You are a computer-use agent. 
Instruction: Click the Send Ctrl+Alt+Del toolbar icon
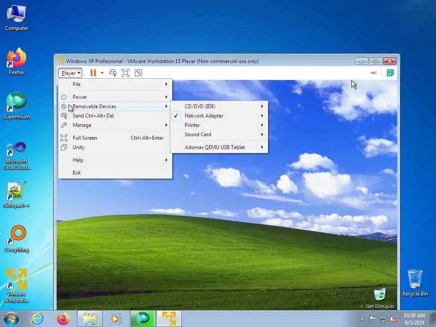pos(113,73)
